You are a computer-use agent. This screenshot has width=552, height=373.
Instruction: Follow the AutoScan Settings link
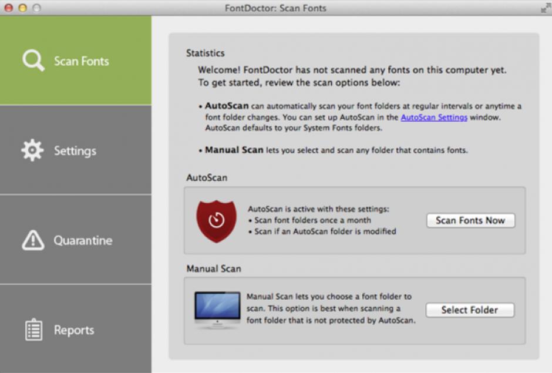coord(434,117)
